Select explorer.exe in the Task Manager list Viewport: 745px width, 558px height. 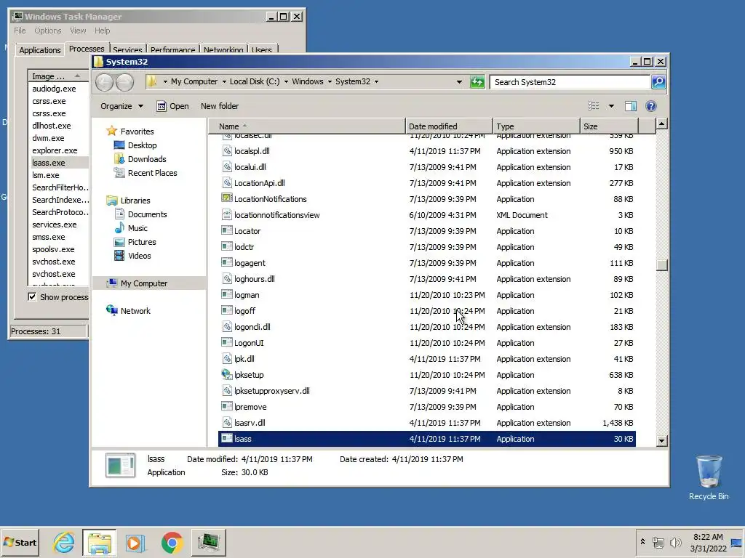tap(58, 150)
